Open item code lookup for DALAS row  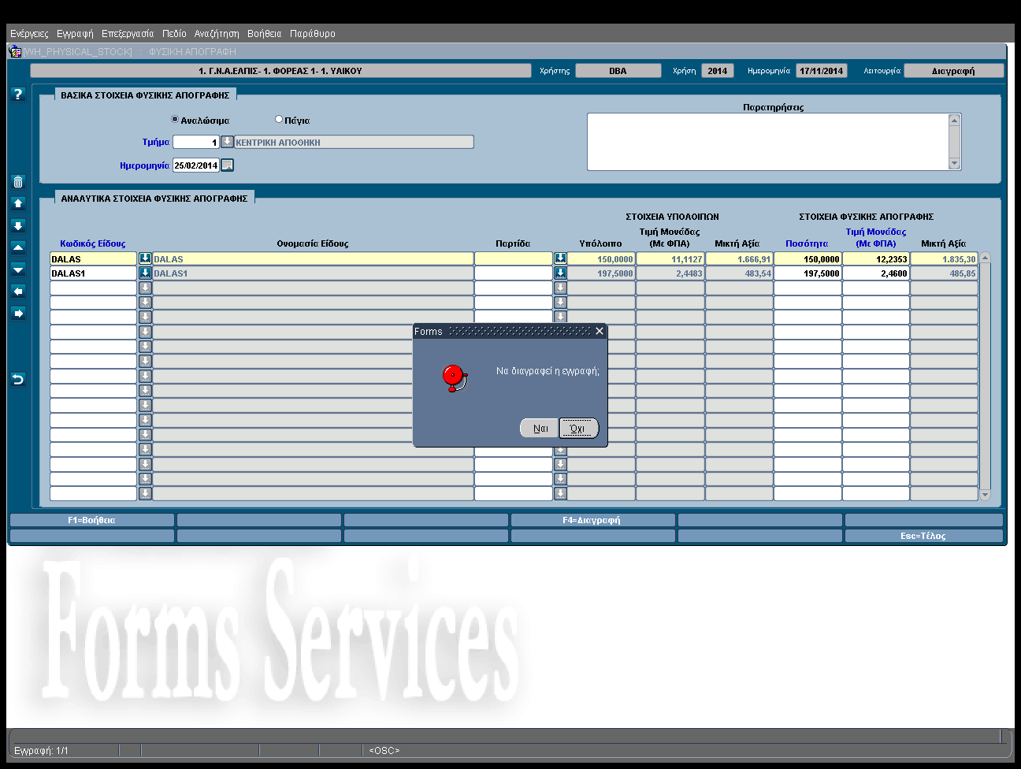145,258
